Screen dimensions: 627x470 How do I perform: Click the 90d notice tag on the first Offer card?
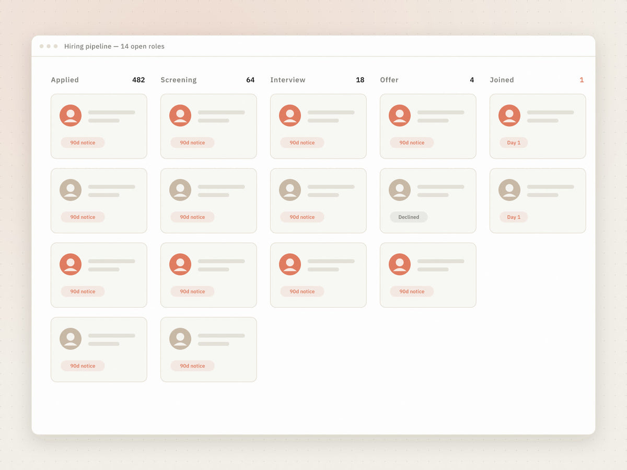(x=412, y=143)
